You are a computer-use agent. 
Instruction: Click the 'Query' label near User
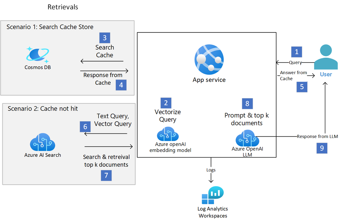pos(295,63)
